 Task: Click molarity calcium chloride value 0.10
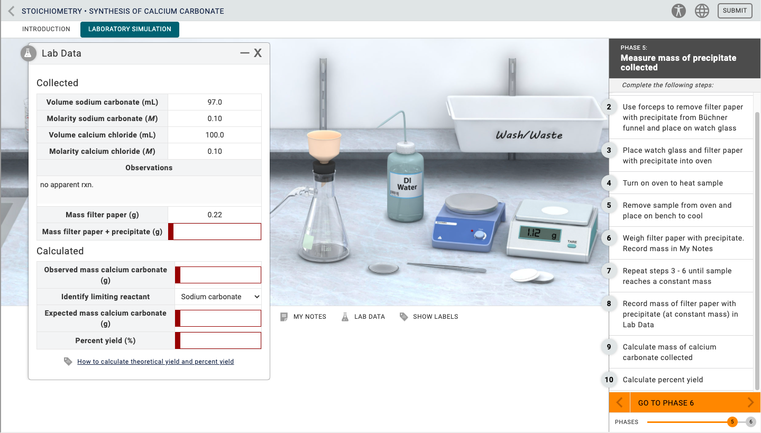point(215,151)
